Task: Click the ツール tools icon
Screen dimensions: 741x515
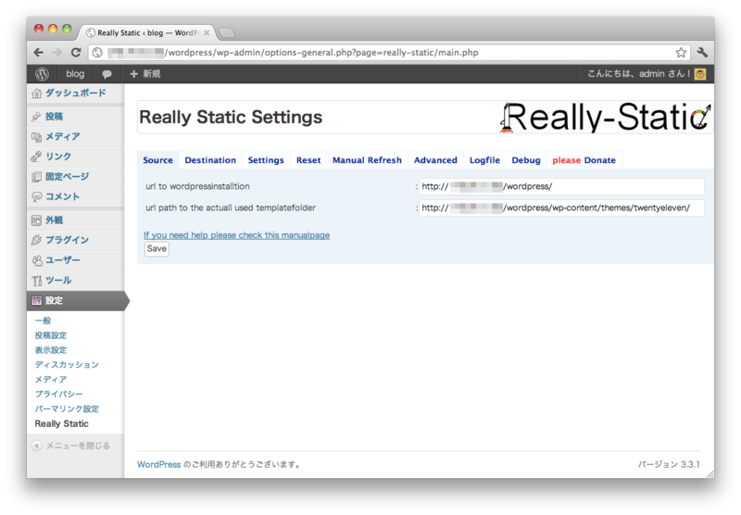Action: (x=36, y=281)
